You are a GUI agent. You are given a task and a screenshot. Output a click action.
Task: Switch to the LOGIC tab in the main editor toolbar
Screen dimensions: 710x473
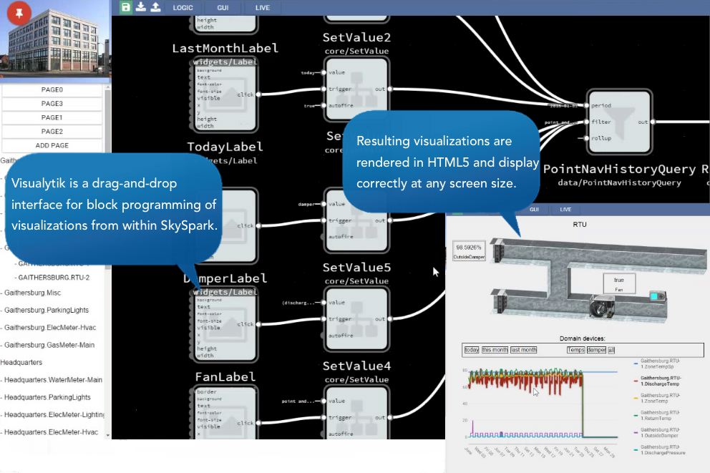pyautogui.click(x=183, y=8)
